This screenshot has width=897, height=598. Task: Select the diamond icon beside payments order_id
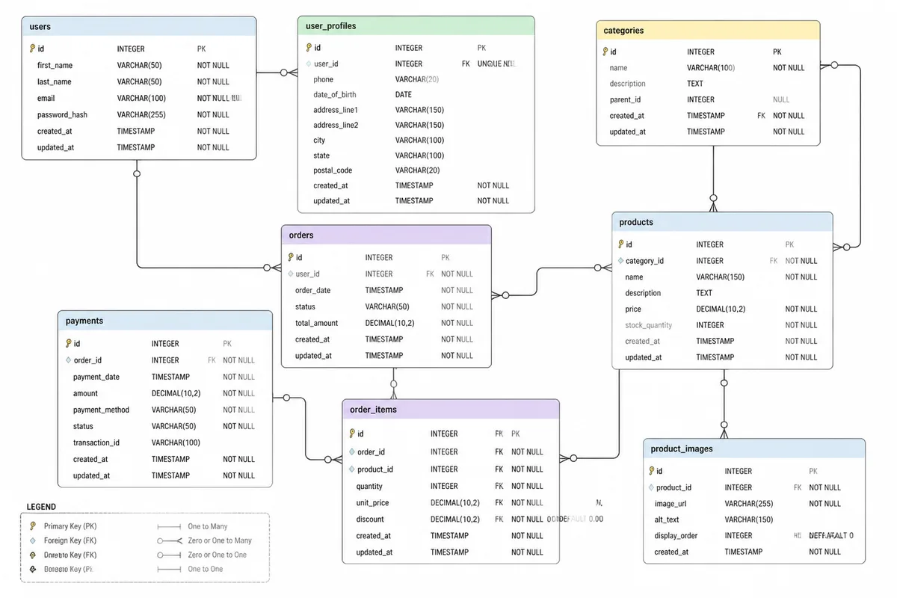coord(68,360)
